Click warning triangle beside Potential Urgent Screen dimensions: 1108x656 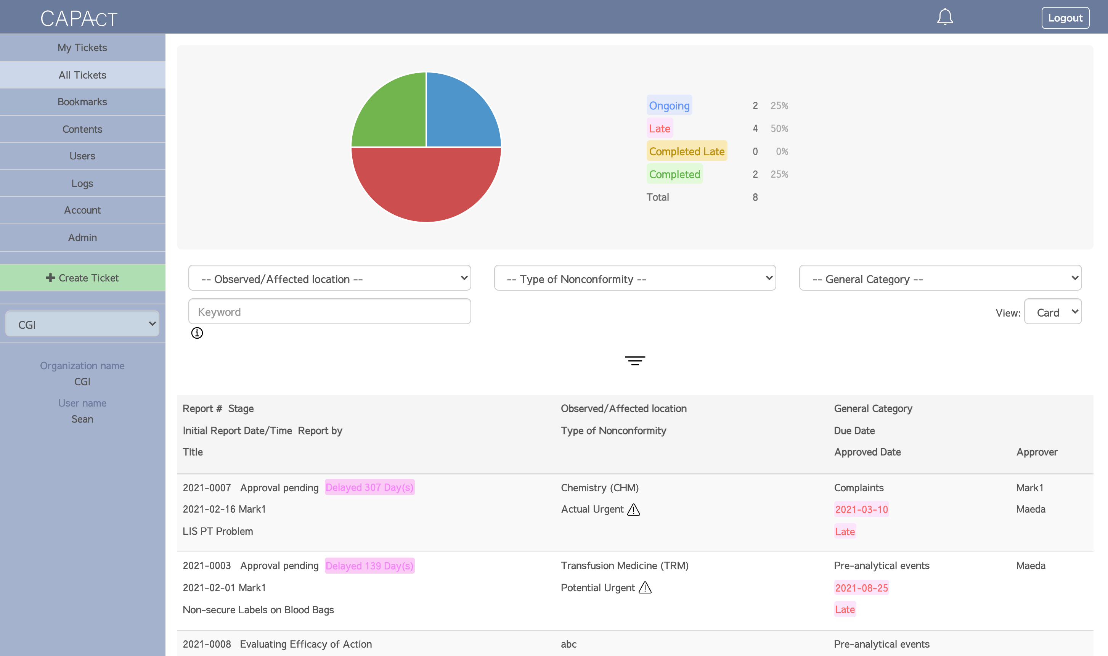(645, 588)
